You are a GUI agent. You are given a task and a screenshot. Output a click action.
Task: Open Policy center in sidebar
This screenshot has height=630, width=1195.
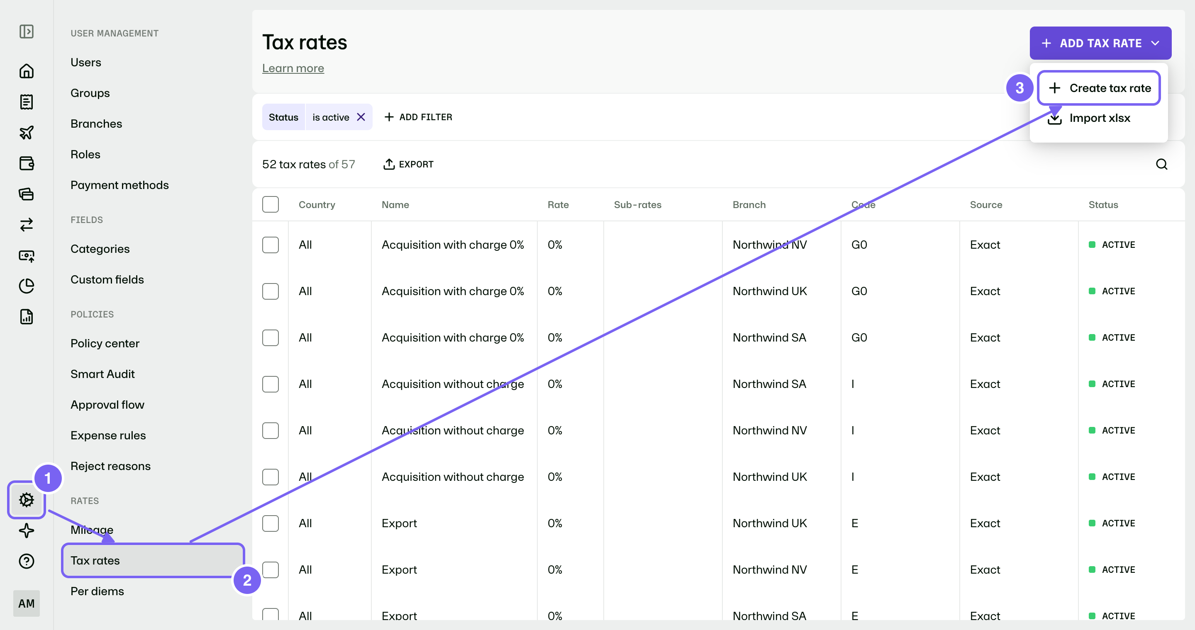[x=105, y=343]
